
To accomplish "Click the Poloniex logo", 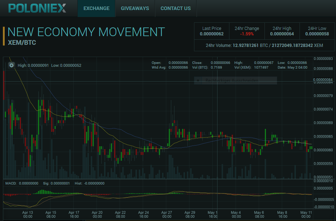I will (37, 8).
